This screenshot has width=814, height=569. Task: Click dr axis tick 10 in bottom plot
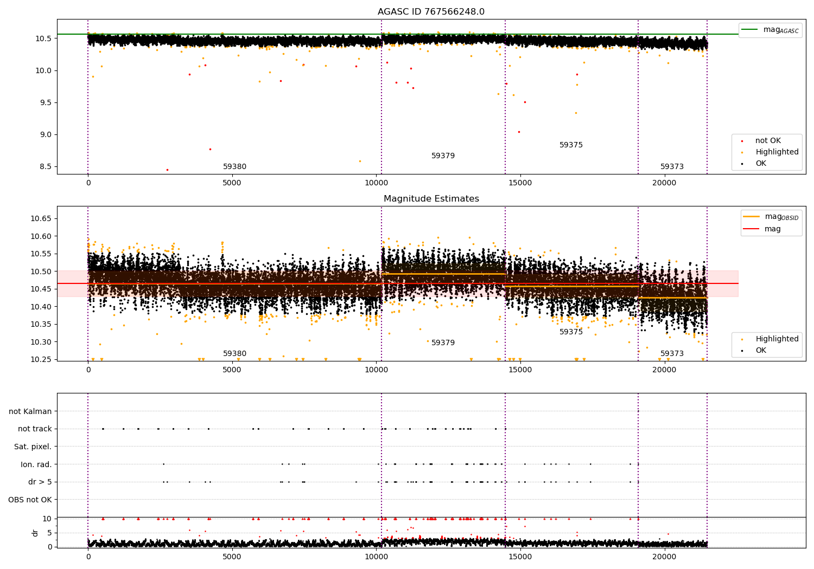(x=47, y=519)
